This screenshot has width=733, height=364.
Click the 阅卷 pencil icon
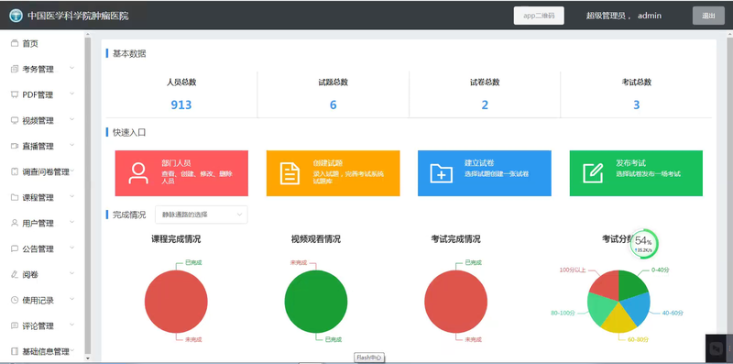pyautogui.click(x=15, y=275)
